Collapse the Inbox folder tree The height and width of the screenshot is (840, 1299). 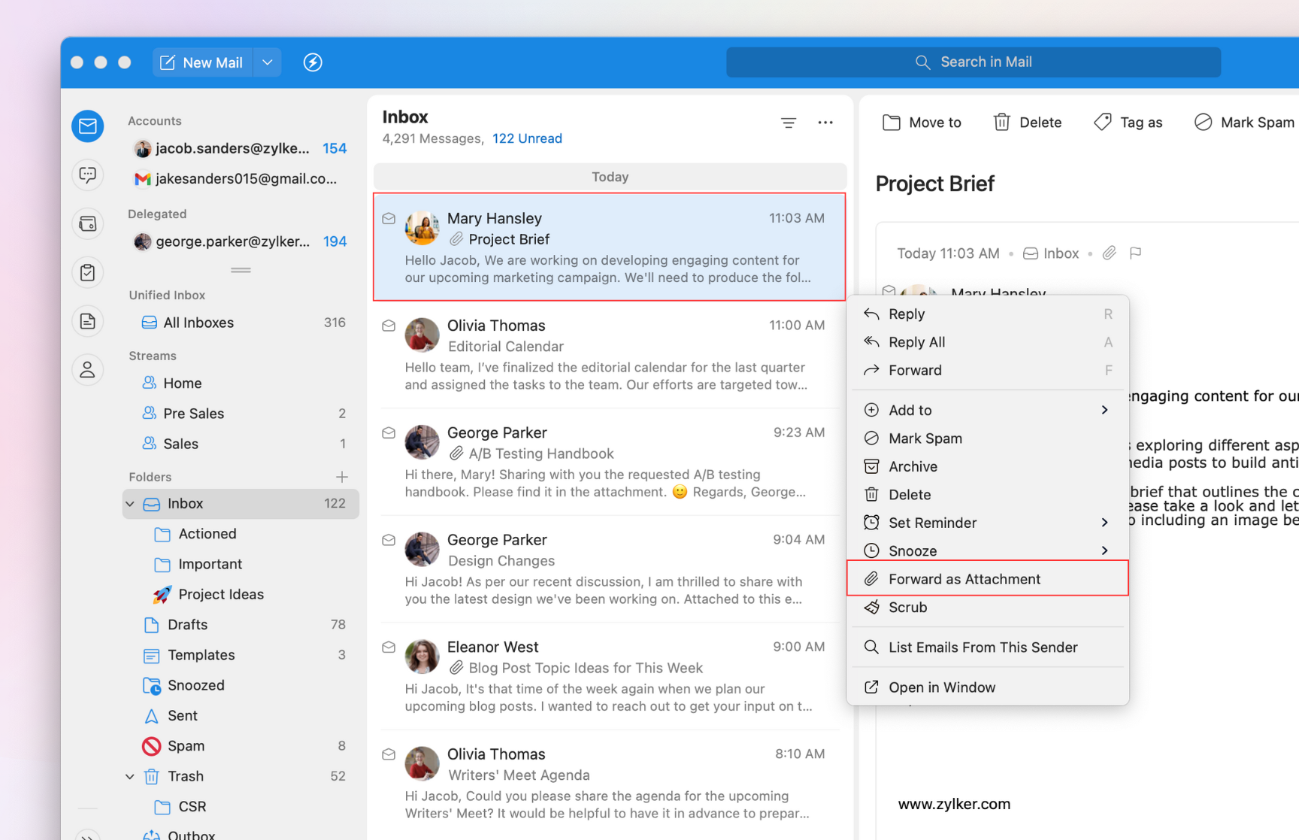coord(130,504)
